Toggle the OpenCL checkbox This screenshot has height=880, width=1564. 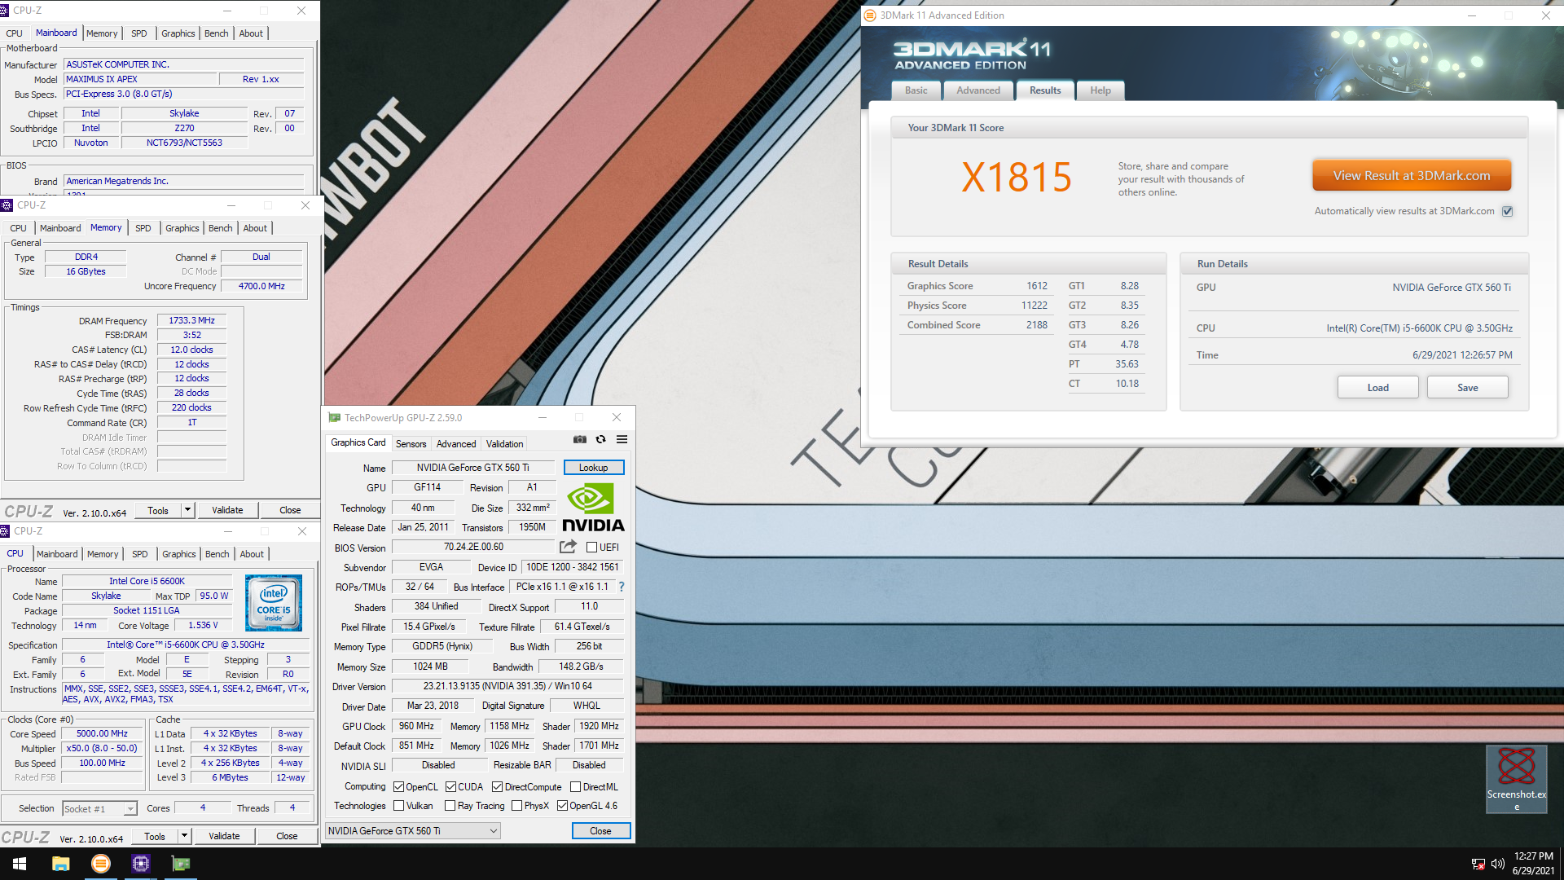(x=399, y=787)
